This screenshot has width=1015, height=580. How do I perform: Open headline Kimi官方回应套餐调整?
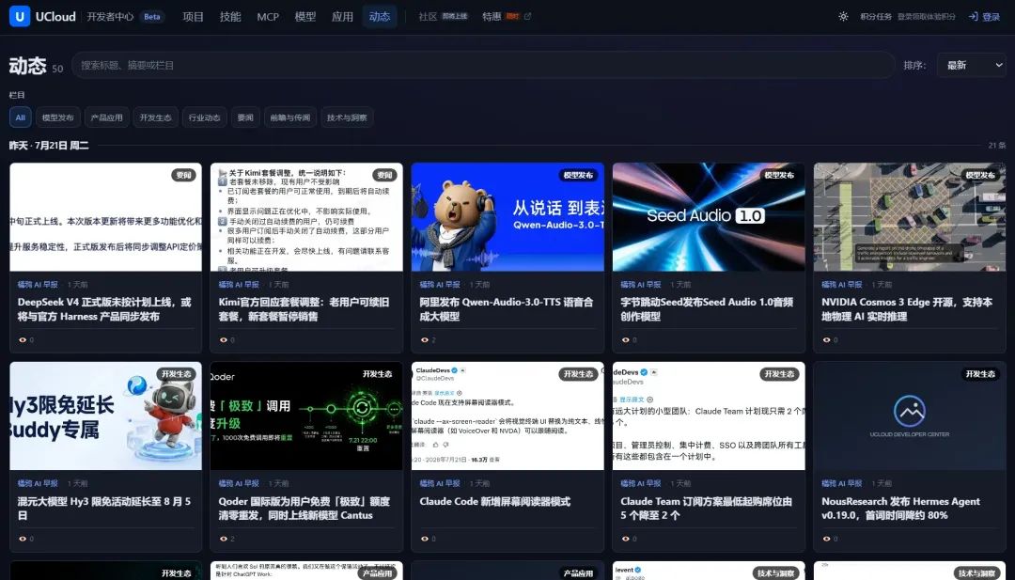[x=304, y=309]
